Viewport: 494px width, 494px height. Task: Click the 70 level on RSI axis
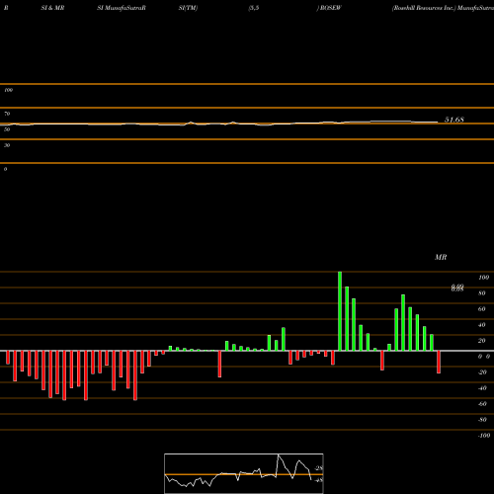coord(7,114)
